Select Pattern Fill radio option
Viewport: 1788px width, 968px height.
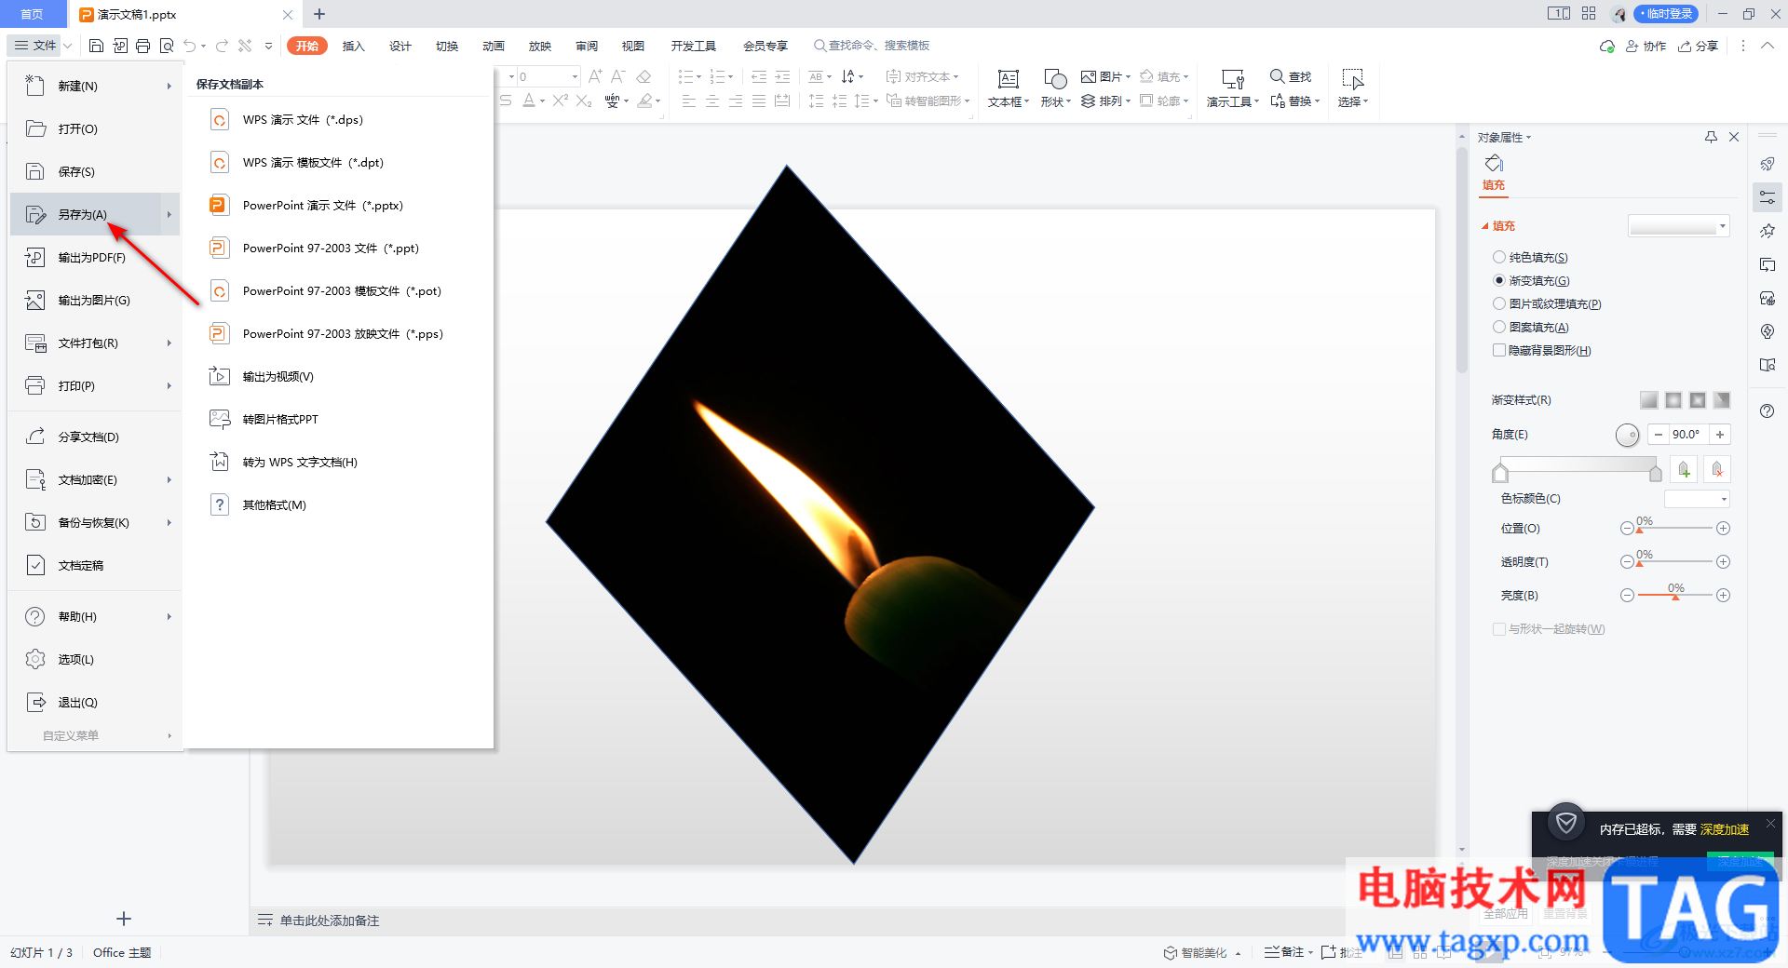click(x=1499, y=327)
